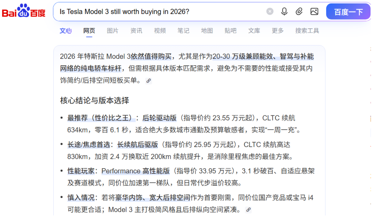Focus the search input field

tap(161, 12)
